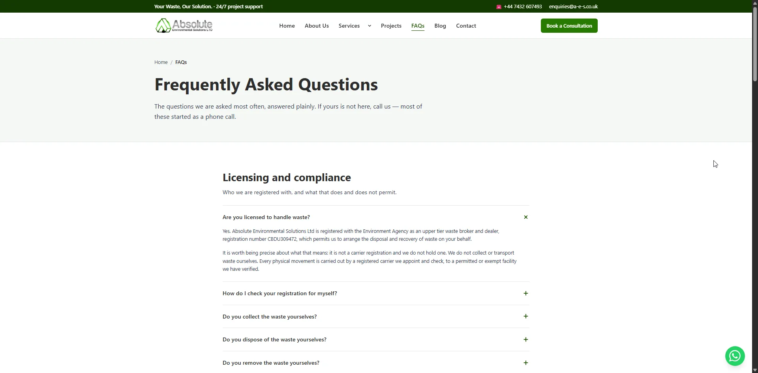Open the Services dropdown chevron

370,26
